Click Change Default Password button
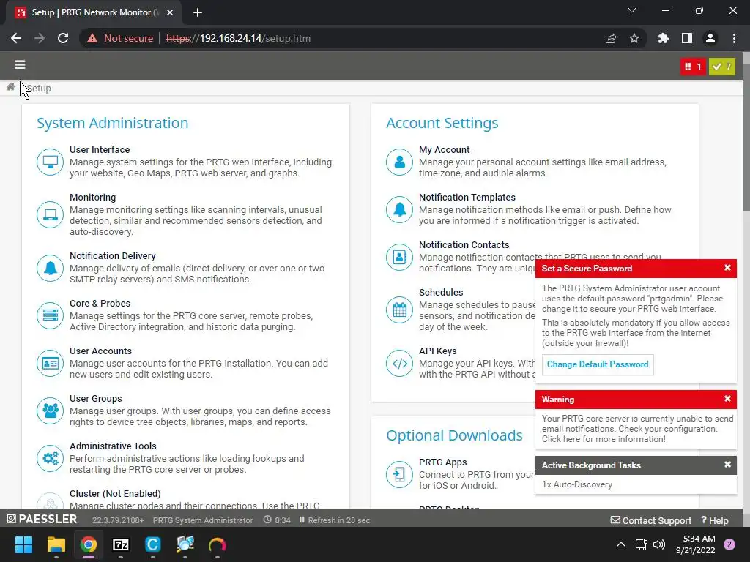The height and width of the screenshot is (562, 750). pos(598,364)
